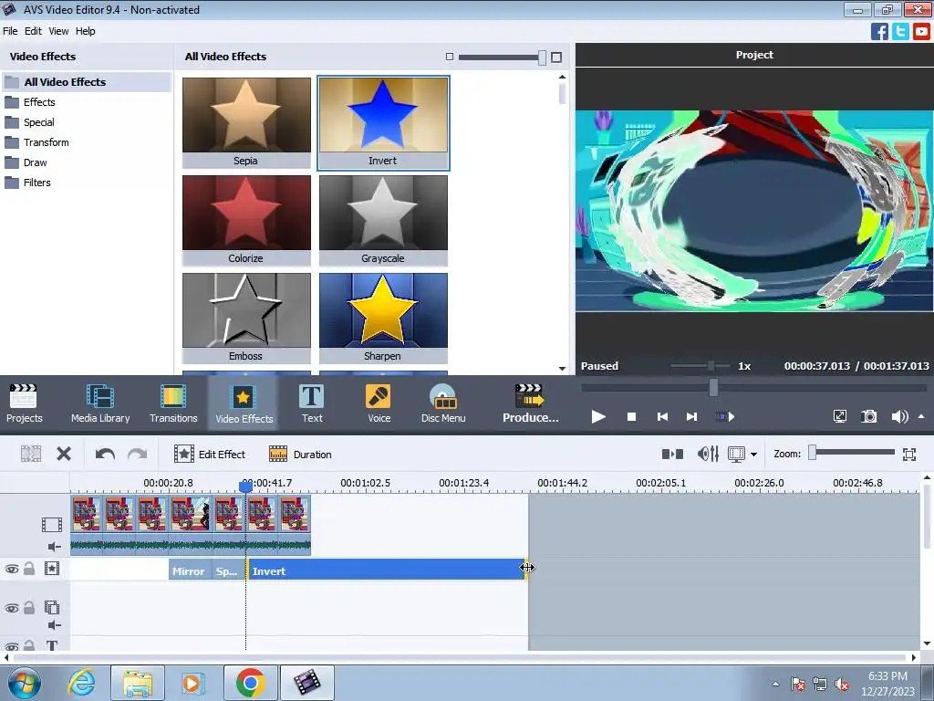Click the Edit Effect button

[x=210, y=455]
